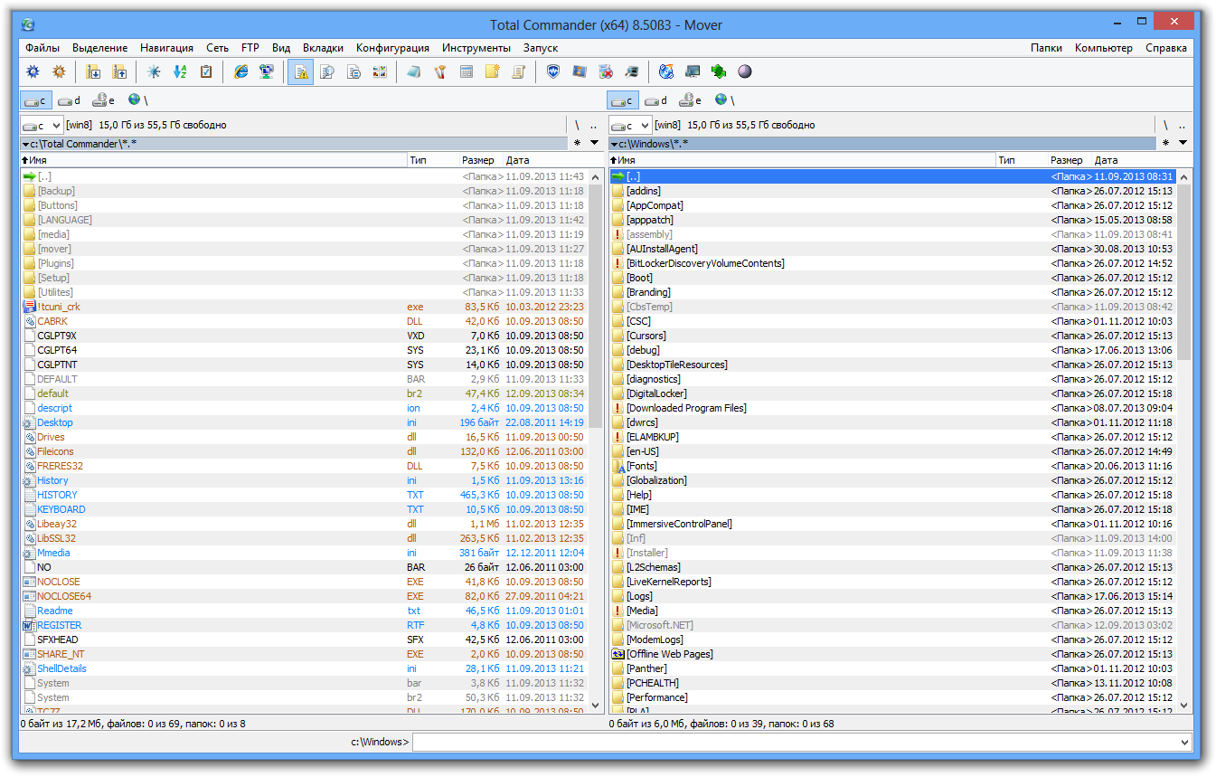Click the Windows picture toolbar icon
1216x777 pixels.
point(580,72)
